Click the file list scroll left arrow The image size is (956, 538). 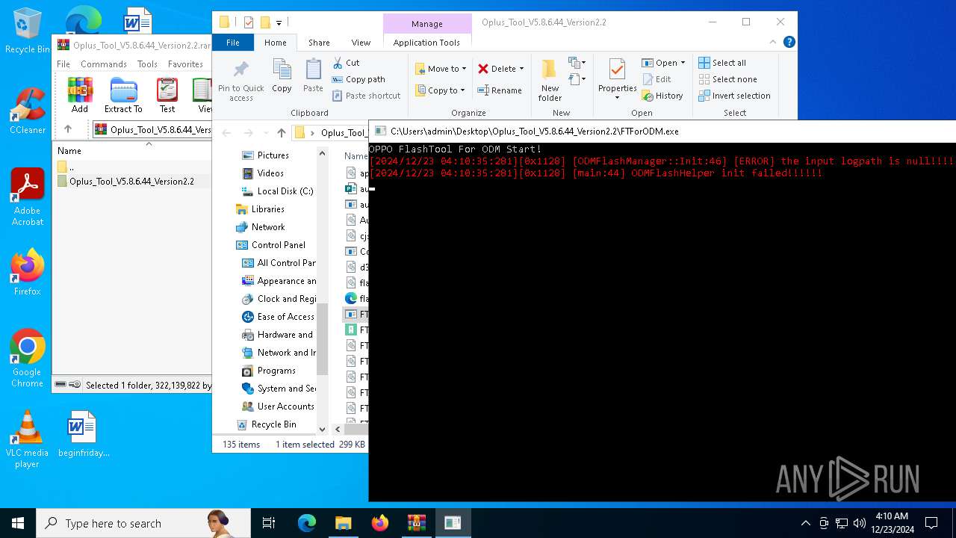click(338, 429)
